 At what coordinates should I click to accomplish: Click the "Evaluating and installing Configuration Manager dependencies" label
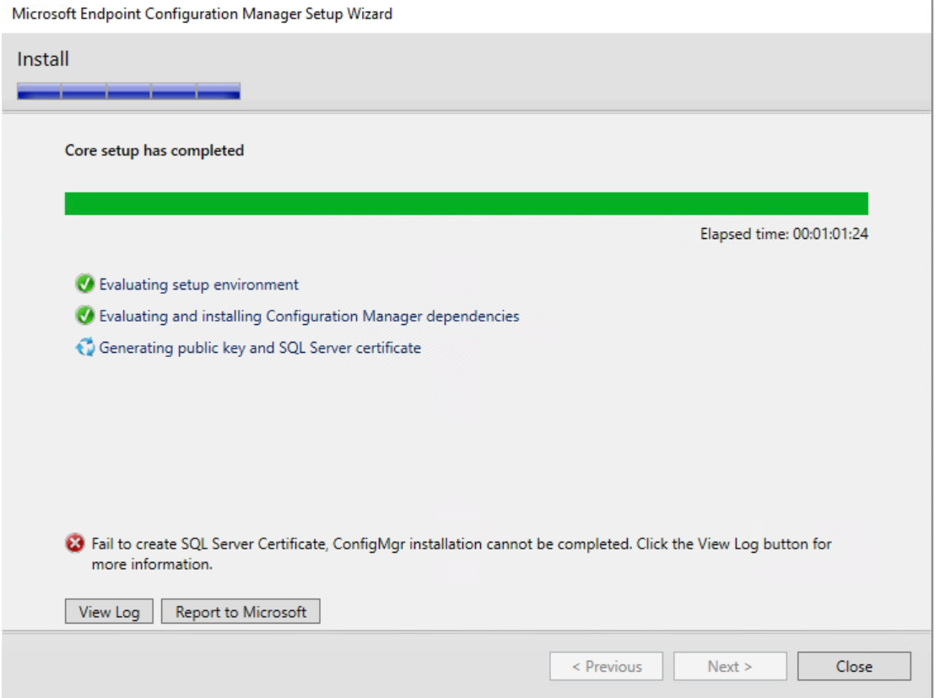pyautogui.click(x=309, y=317)
